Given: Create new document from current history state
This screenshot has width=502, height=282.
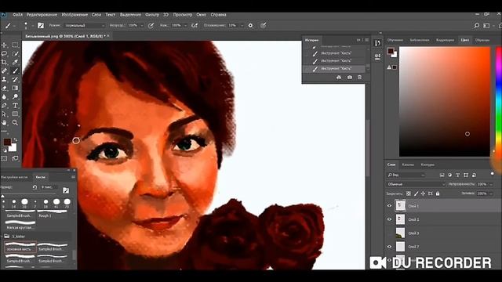Looking at the screenshot, I should click(339, 78).
